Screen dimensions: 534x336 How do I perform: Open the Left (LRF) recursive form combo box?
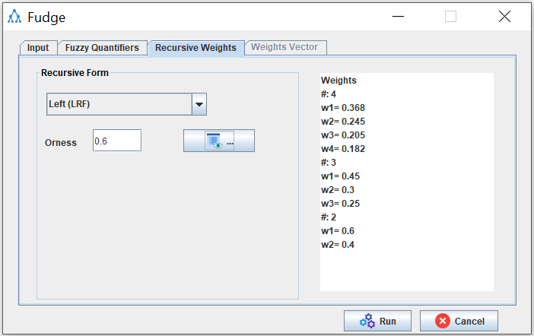point(119,104)
